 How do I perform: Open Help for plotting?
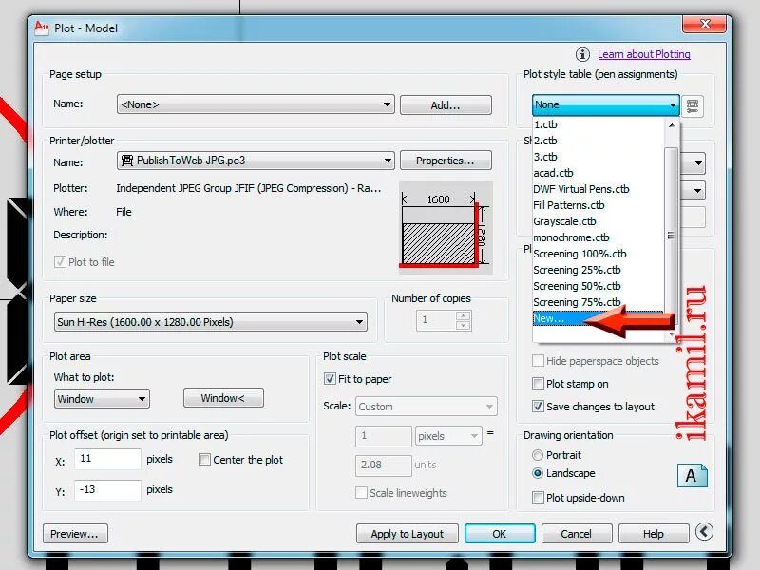pyautogui.click(x=654, y=534)
